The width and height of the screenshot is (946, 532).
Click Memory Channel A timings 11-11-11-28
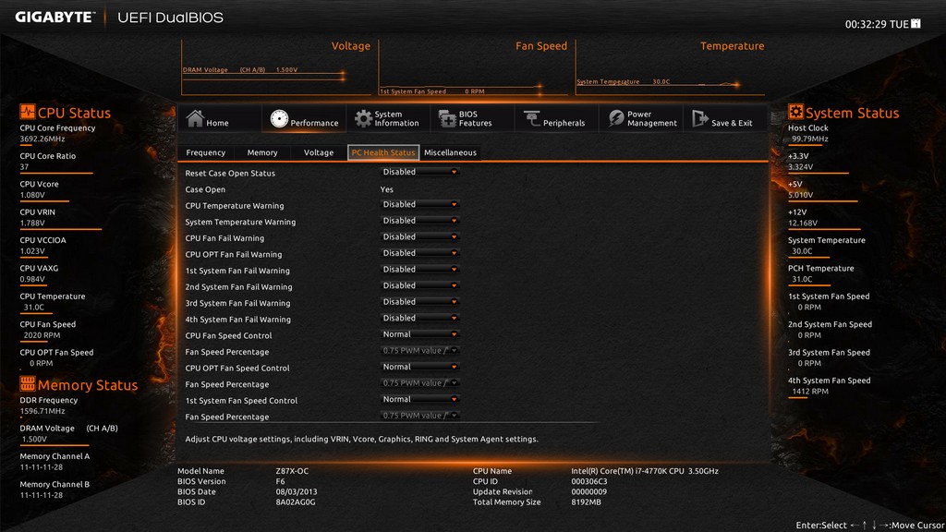coord(41,467)
